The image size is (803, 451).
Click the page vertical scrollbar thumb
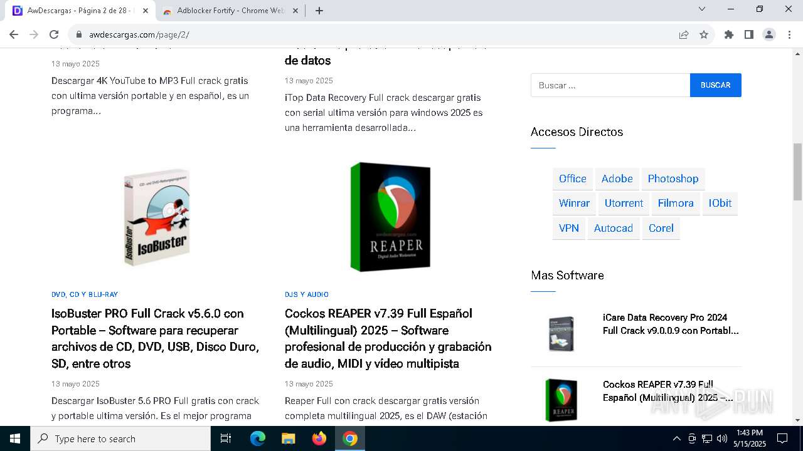tap(797, 172)
